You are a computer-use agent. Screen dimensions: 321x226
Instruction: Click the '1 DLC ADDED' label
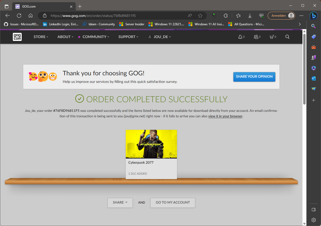tap(138, 174)
